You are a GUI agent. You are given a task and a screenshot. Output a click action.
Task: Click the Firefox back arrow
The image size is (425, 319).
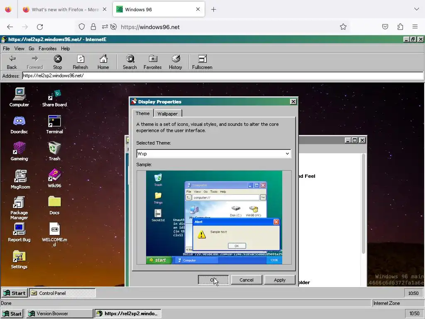click(10, 27)
